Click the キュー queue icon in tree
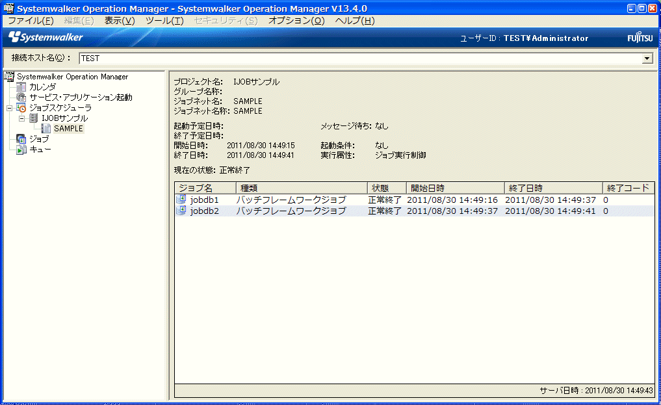Viewport: 661px width, 405px height. [x=21, y=150]
